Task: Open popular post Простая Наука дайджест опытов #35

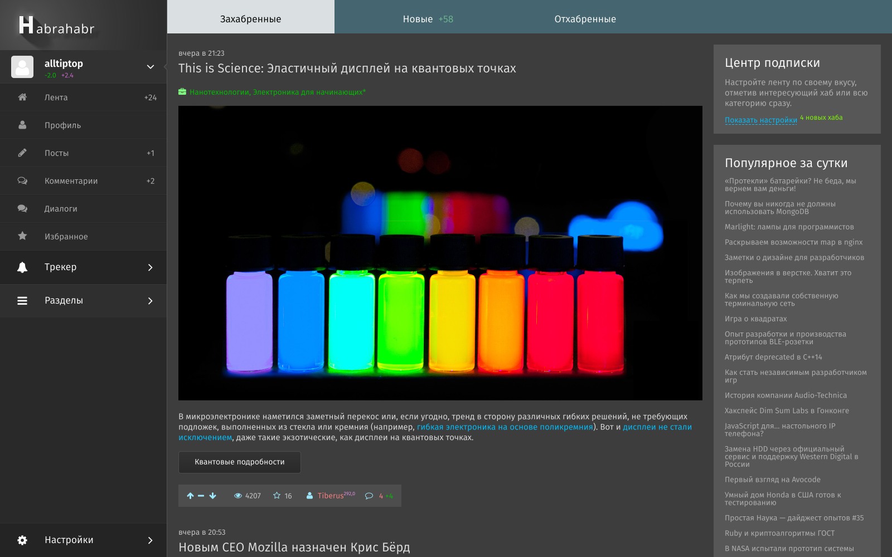Action: pyautogui.click(x=794, y=518)
